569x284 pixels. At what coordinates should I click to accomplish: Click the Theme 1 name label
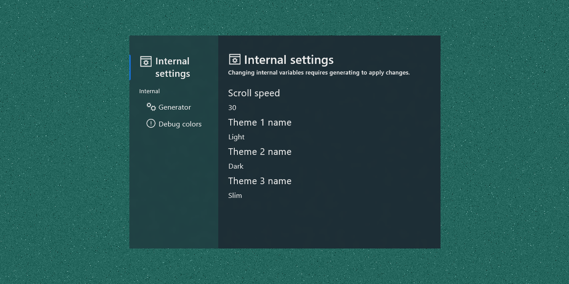(260, 122)
